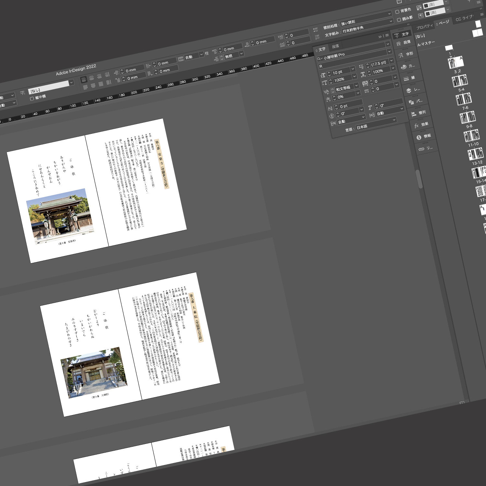Select the align towards spine icon
The width and height of the screenshot is (486, 486).
pos(107,75)
